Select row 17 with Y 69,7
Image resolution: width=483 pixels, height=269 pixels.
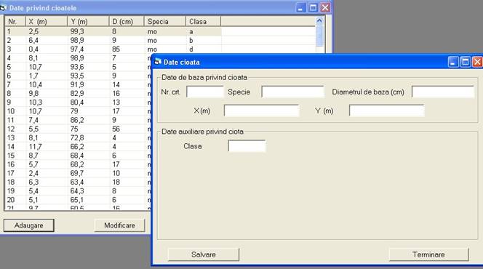point(78,173)
